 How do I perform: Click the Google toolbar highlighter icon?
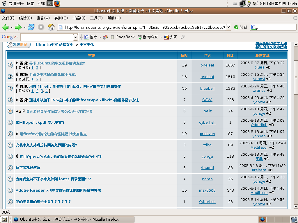(x=182, y=37)
